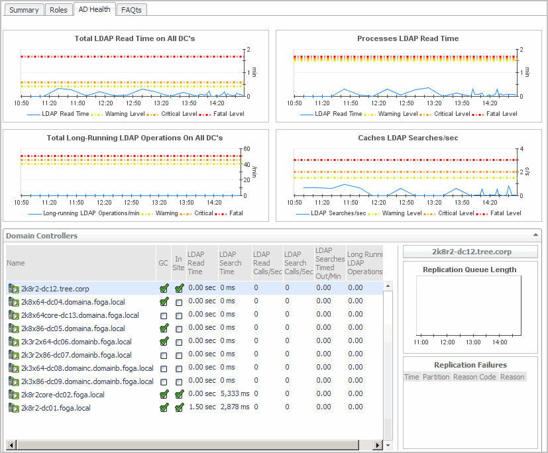Click the 2k8r2-dc12.tree.corp domain controller icon
This screenshot has width=548, height=453.
[13, 289]
